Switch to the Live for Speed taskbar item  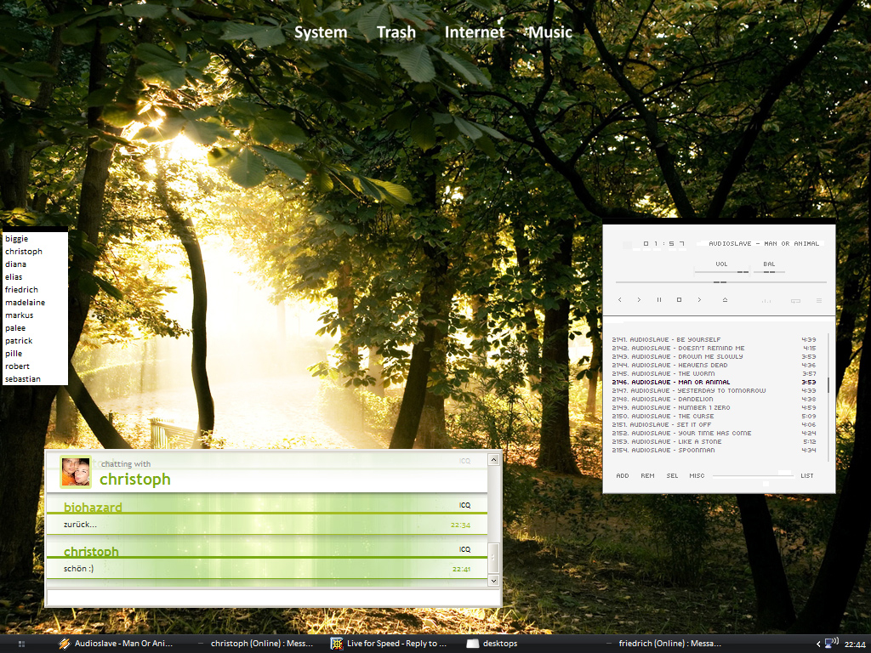pyautogui.click(x=389, y=644)
